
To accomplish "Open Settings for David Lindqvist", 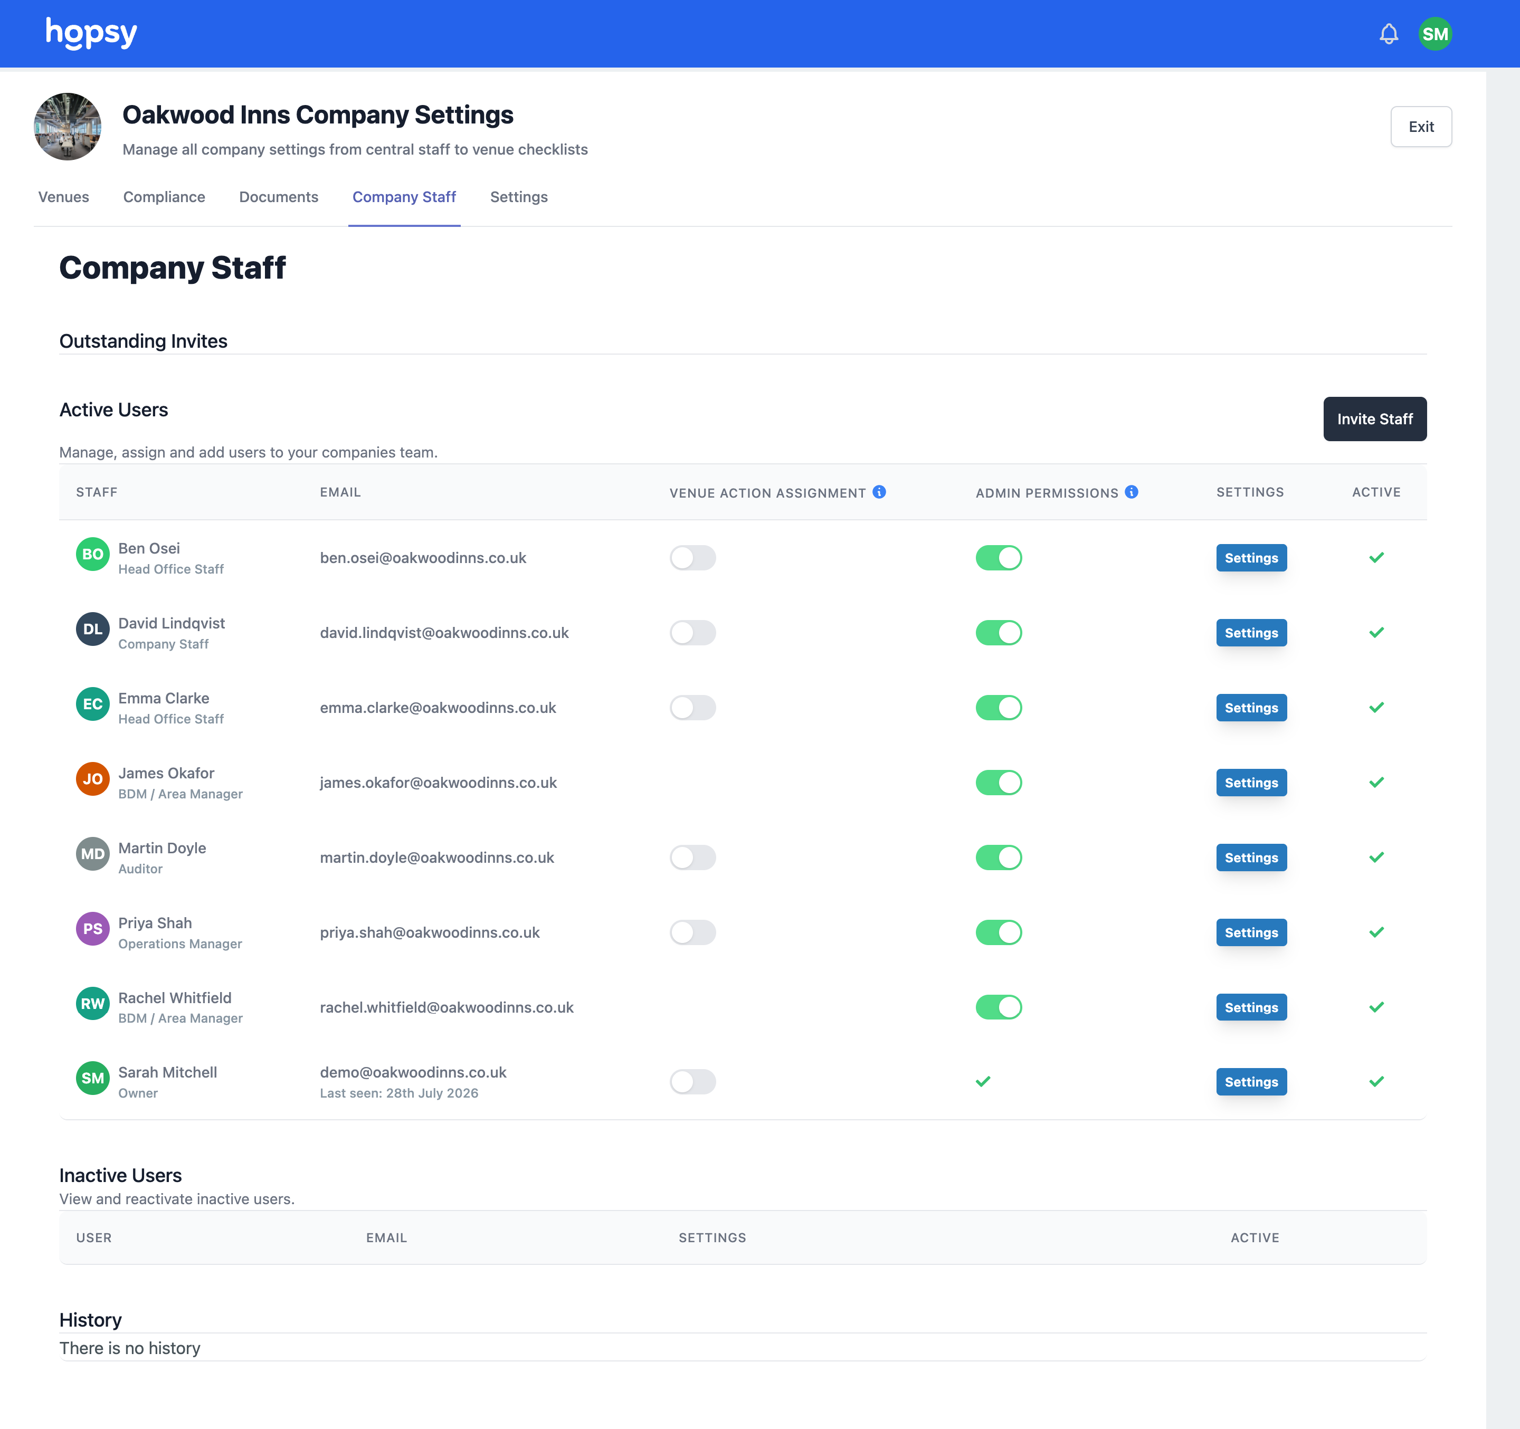I will point(1251,632).
